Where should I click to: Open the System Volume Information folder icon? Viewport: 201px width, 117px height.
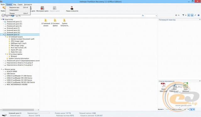tap(64, 20)
